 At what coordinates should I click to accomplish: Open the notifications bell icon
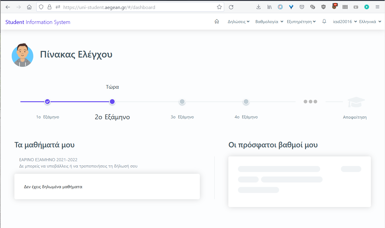[324, 22]
